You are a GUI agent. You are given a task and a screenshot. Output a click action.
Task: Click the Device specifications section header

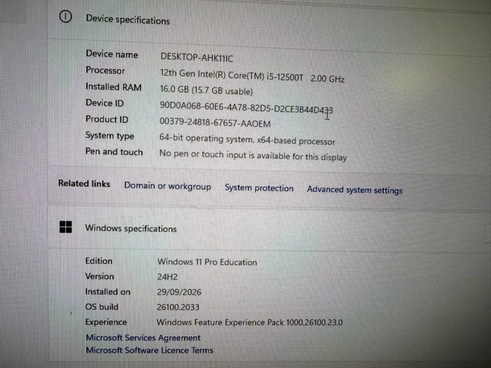(x=128, y=20)
